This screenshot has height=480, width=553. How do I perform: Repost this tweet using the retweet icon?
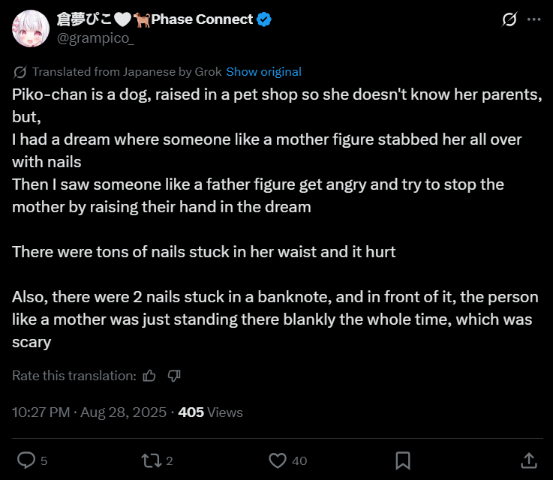[x=151, y=460]
